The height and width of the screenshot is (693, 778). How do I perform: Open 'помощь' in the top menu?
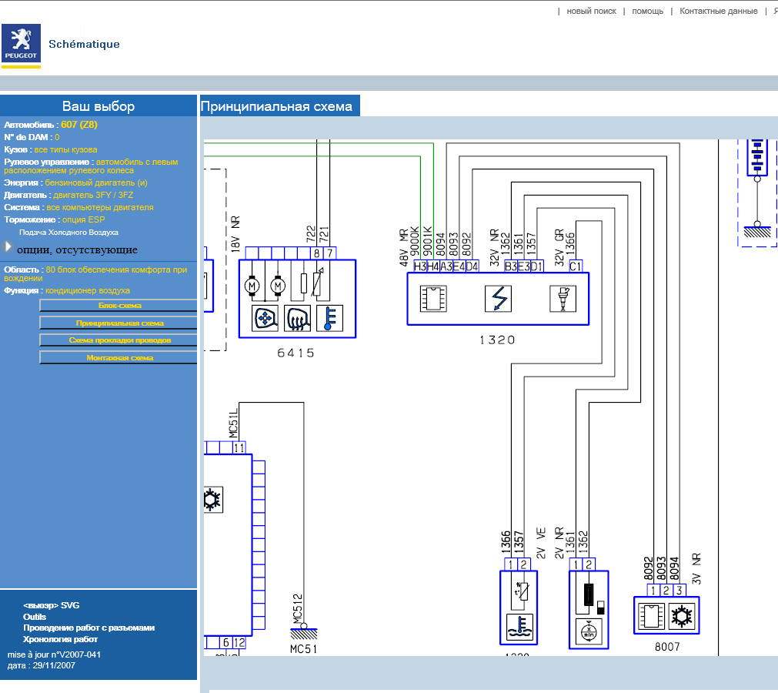(648, 12)
